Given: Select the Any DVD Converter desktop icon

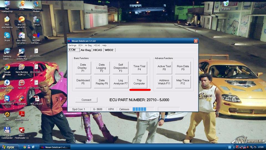Looking at the screenshot, I should (x=22, y=22).
